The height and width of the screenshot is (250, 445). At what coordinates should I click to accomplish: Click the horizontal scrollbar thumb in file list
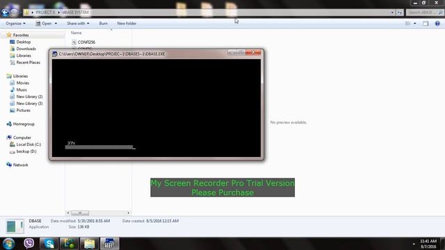[80, 212]
